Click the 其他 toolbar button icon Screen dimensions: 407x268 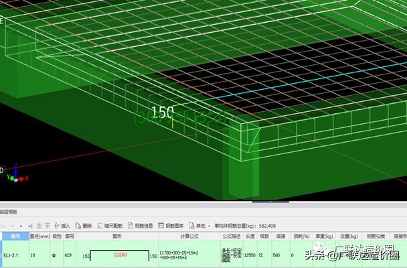tap(191, 226)
